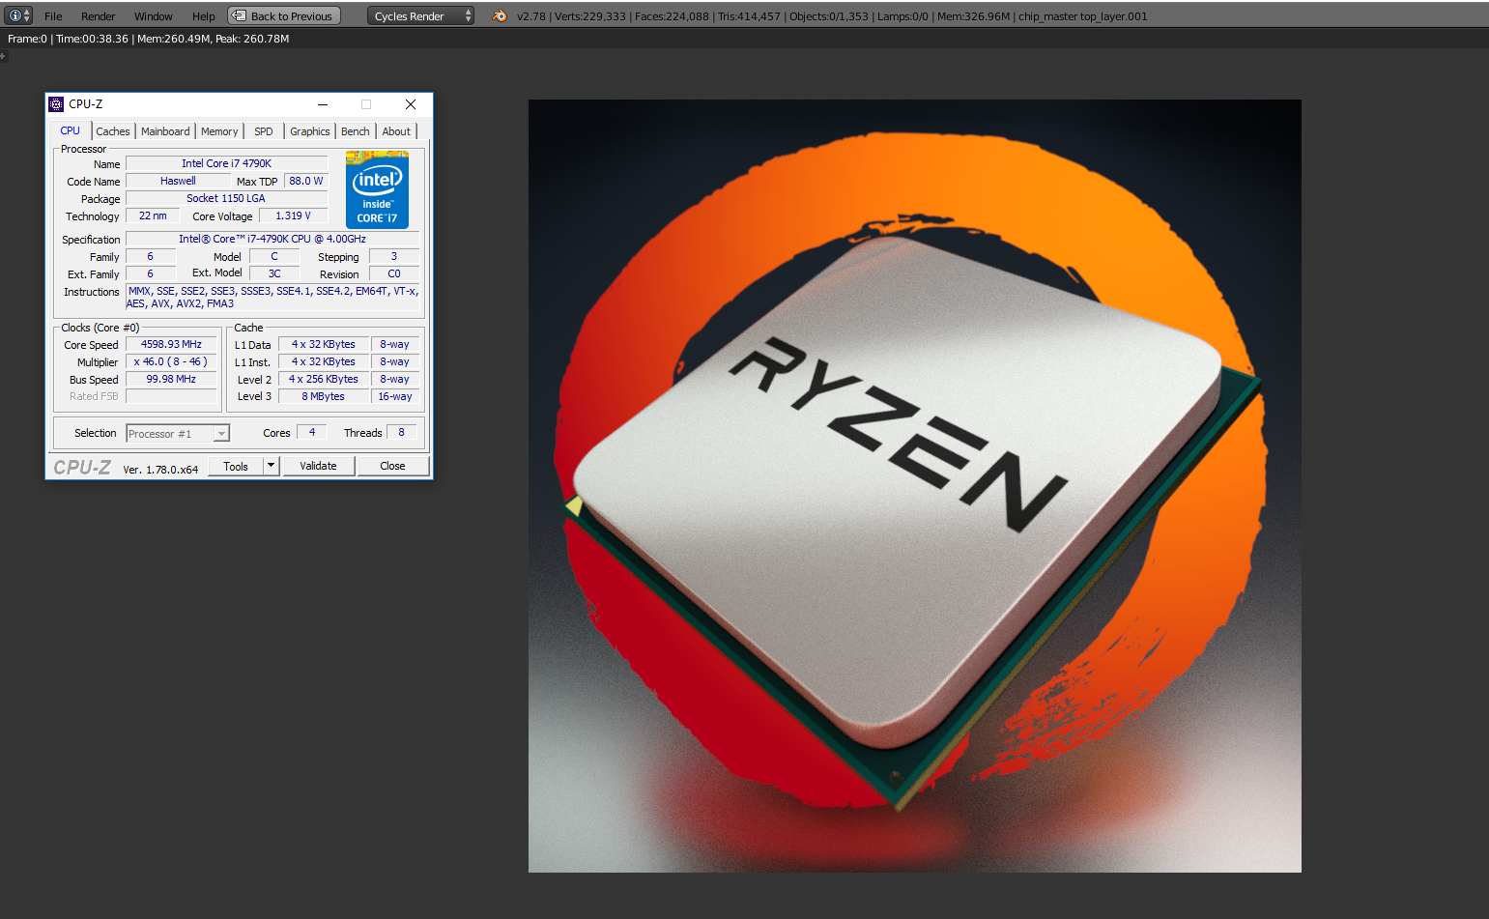
Task: Switch to the Memory tab
Action: coord(219,131)
